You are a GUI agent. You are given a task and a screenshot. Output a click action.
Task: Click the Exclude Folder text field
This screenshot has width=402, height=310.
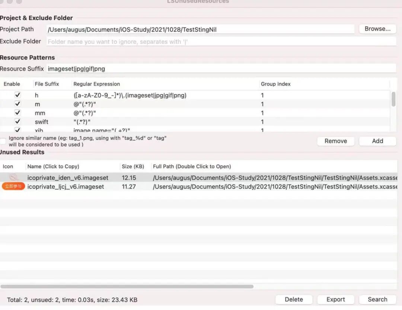pyautogui.click(x=221, y=42)
